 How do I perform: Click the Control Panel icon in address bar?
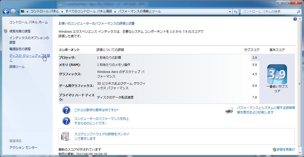click(23, 11)
